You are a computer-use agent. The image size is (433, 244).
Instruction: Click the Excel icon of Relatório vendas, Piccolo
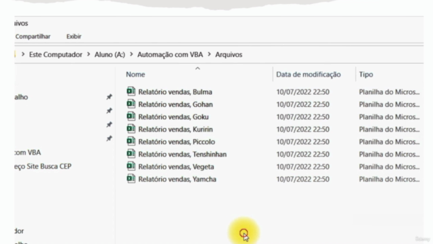click(x=131, y=141)
